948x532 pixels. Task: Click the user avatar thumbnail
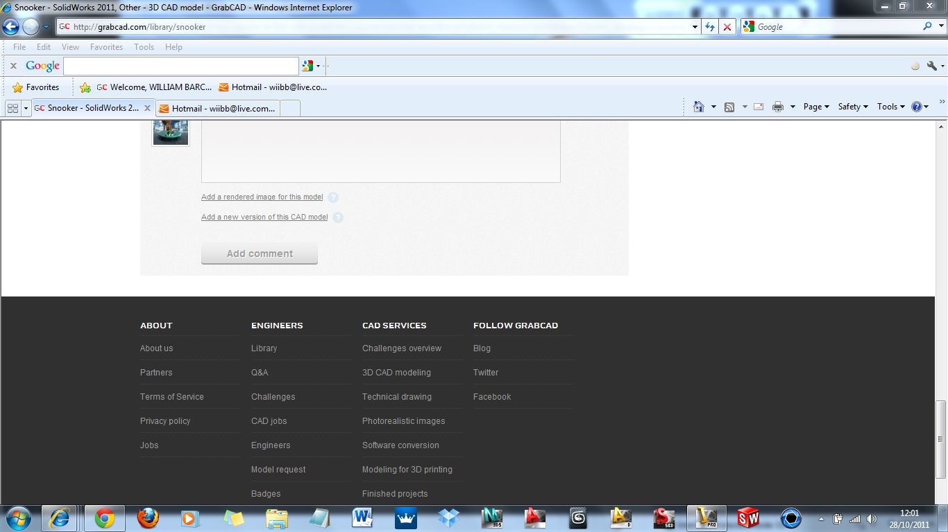click(x=171, y=133)
